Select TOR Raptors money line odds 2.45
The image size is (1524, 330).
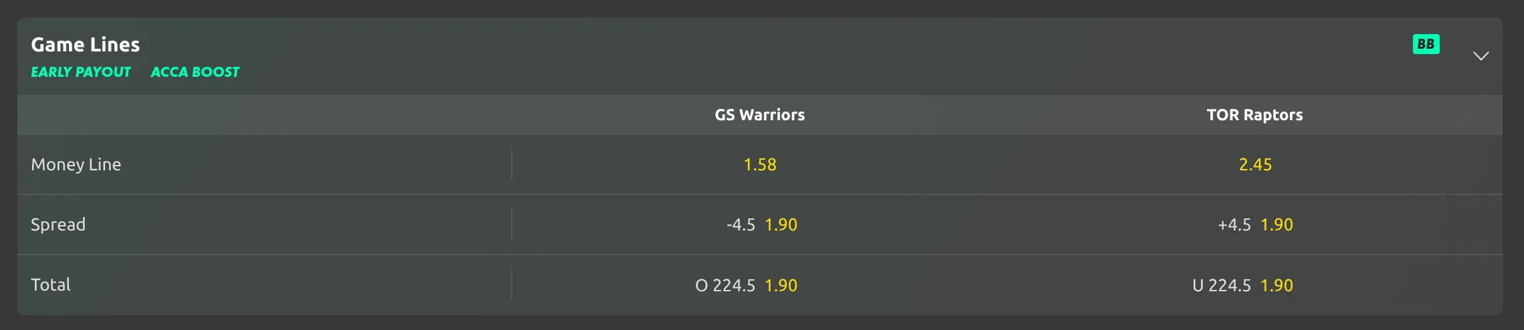click(x=1255, y=165)
